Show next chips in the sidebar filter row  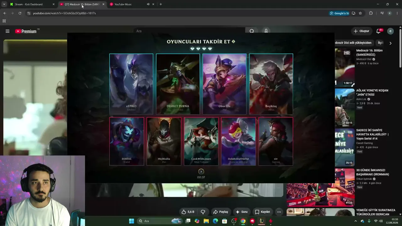[390, 43]
